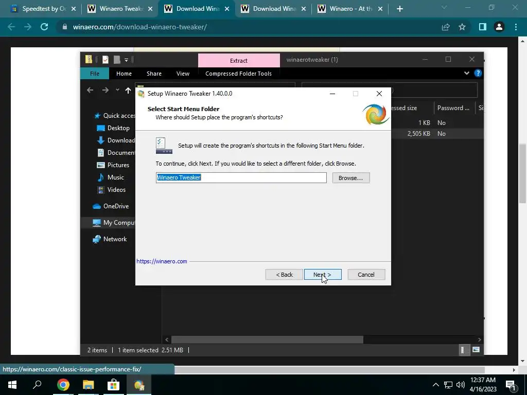This screenshot has height=395, width=527.
Task: Open the File menu in File Explorer
Action: (x=95, y=74)
